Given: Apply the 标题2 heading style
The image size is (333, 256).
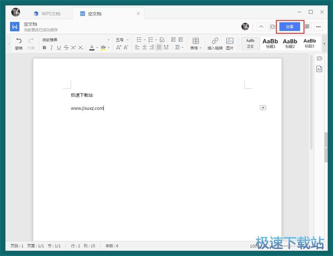Looking at the screenshot, I should click(290, 43).
